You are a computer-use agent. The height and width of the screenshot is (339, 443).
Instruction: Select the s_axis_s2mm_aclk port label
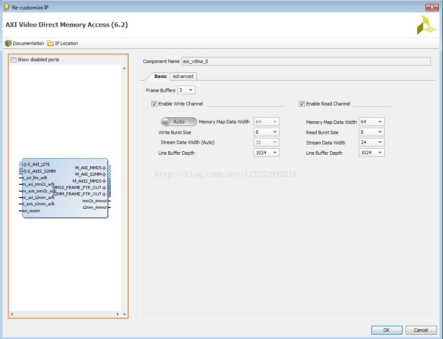click(39, 204)
